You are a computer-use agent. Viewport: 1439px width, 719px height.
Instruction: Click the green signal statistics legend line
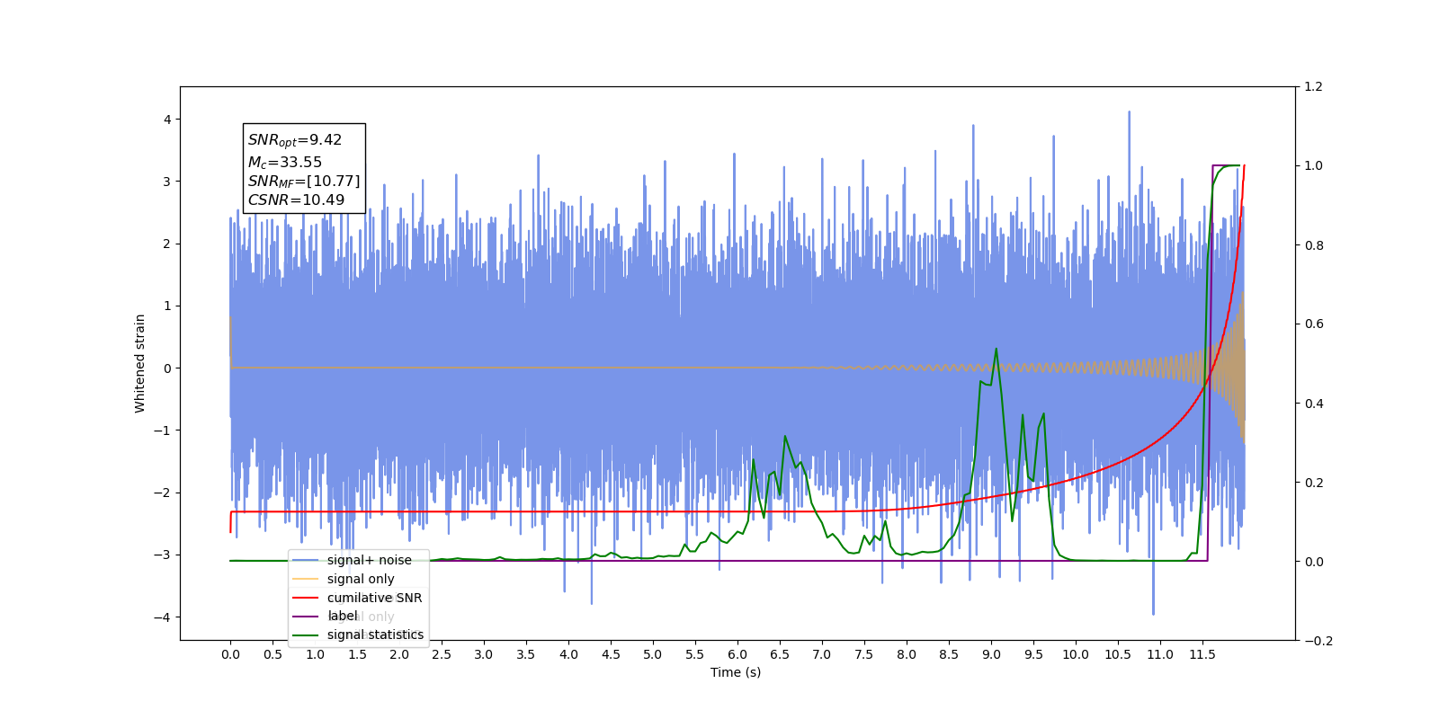coord(306,635)
